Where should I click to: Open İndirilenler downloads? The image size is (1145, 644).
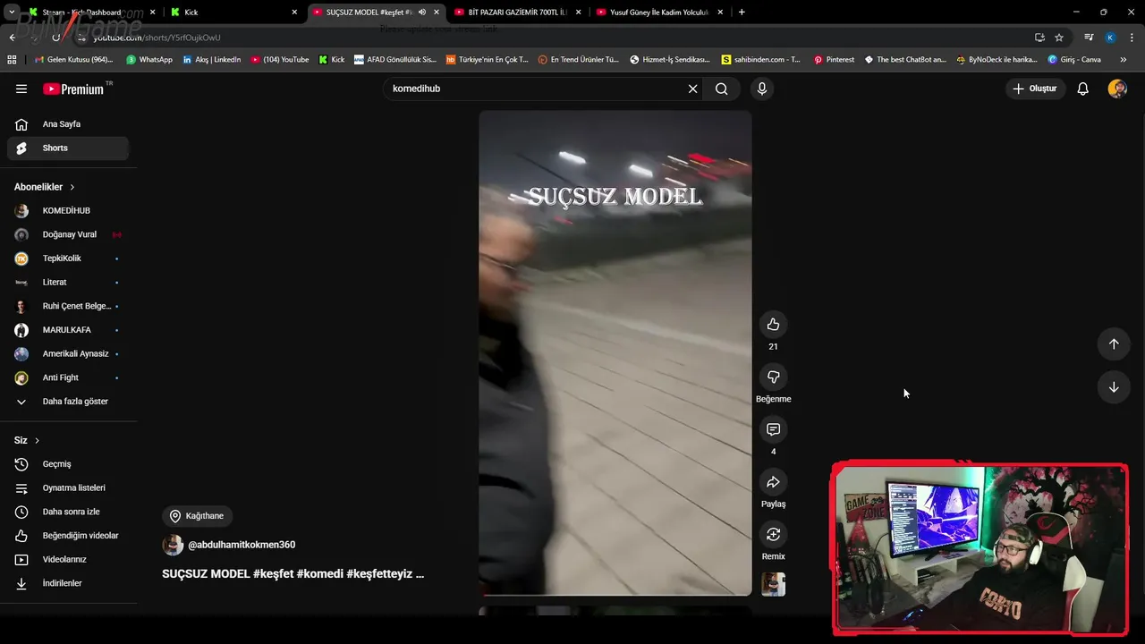click(x=68, y=583)
